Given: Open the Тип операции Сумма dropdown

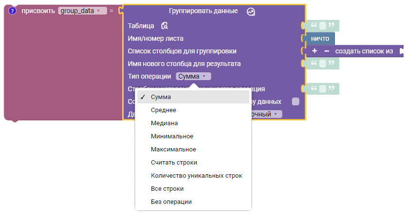Looking at the screenshot, I should pos(193,76).
